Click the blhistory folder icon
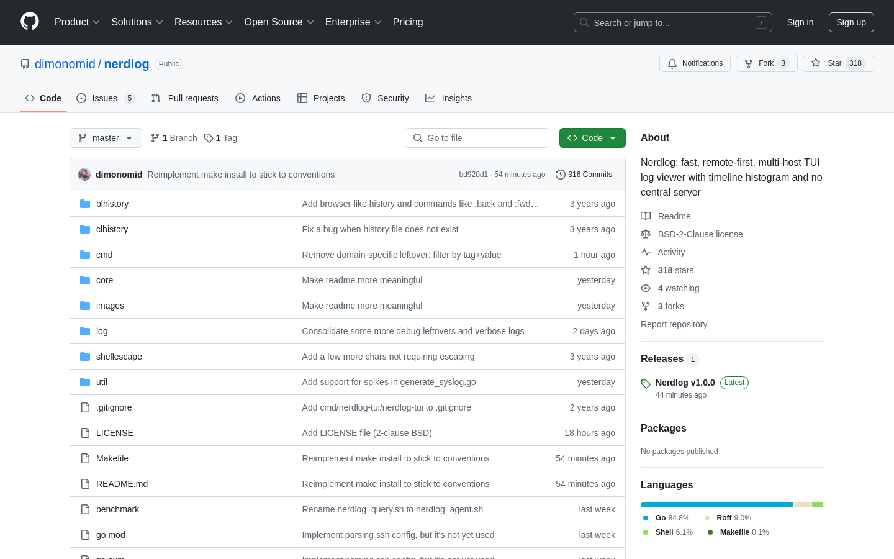894x559 pixels. 85,204
